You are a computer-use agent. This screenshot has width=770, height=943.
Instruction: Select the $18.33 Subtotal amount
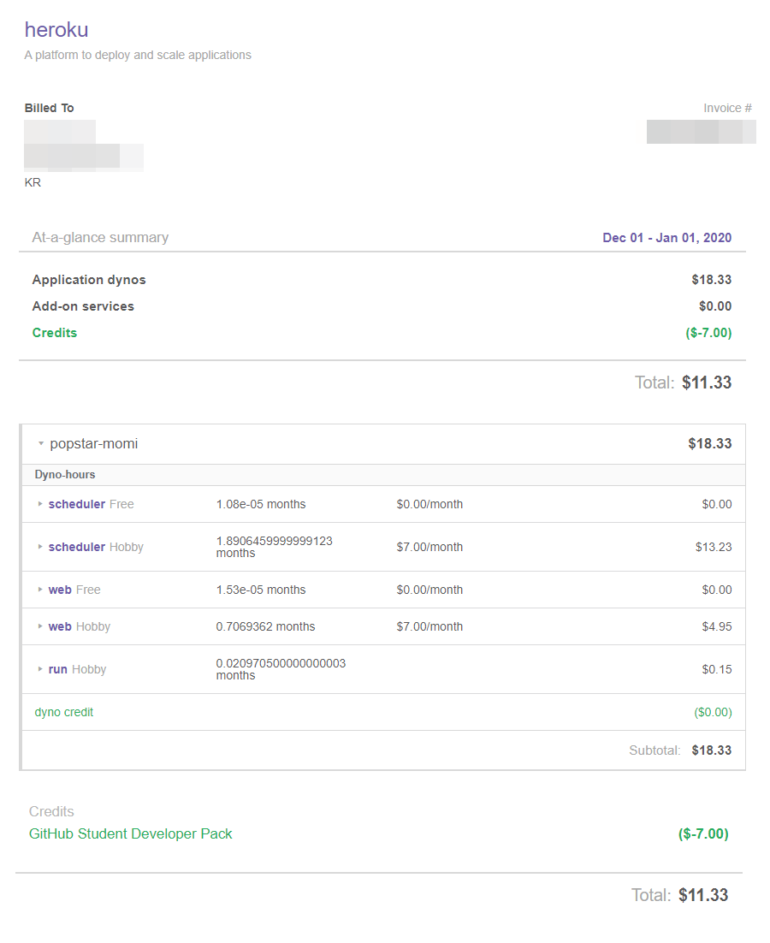[712, 750]
